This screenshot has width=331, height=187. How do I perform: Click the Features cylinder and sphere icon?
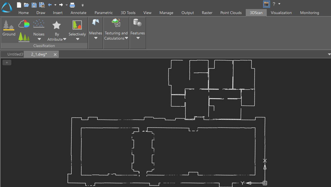(137, 23)
